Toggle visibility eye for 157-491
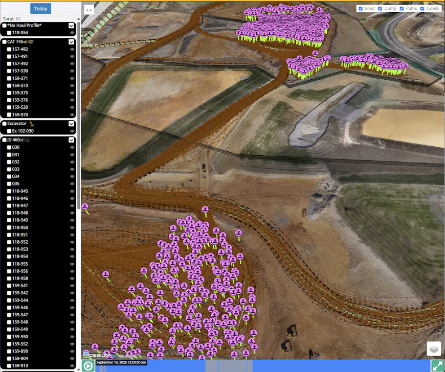The height and width of the screenshot is (372, 445). [72, 56]
